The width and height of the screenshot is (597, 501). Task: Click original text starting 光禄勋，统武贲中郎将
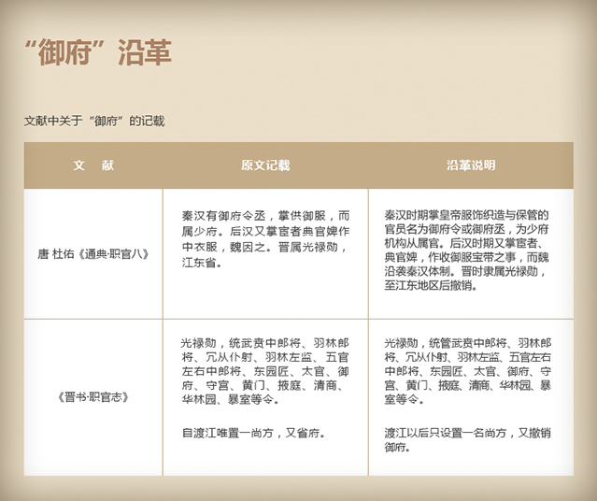(x=265, y=371)
